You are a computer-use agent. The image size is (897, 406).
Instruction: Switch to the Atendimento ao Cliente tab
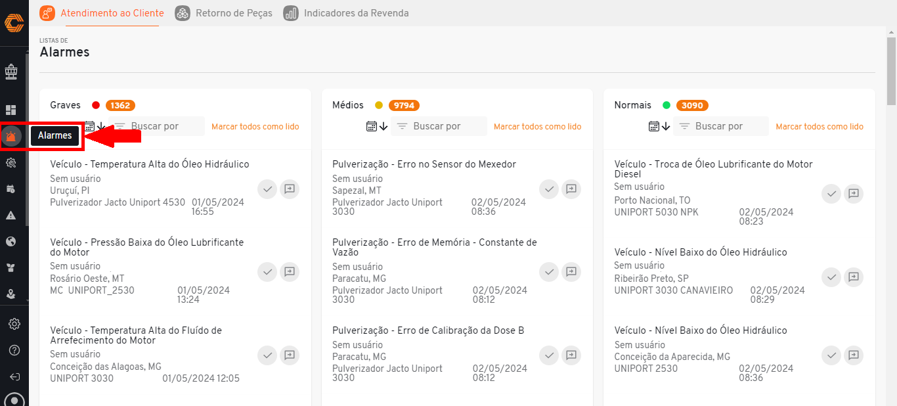pos(102,13)
